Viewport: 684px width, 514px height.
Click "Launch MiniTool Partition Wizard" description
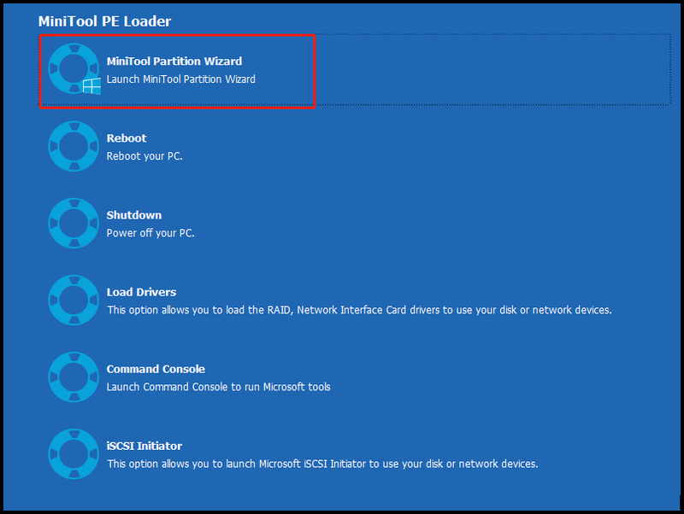point(181,79)
